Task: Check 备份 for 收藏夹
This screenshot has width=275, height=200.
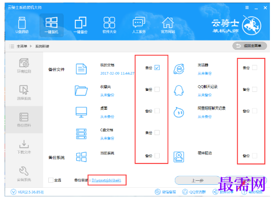Action: [x=157, y=89]
